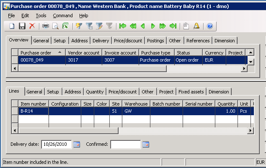Click the New record icon
This screenshot has width=266, height=168.
12,26
